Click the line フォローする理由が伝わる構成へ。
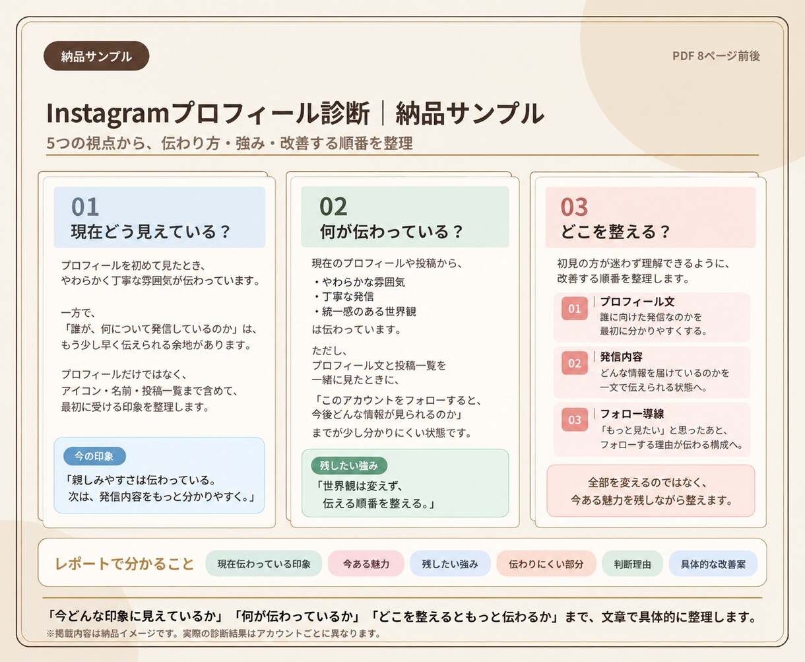 coord(671,445)
